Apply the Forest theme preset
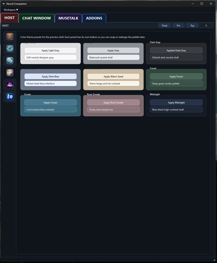 176,76
